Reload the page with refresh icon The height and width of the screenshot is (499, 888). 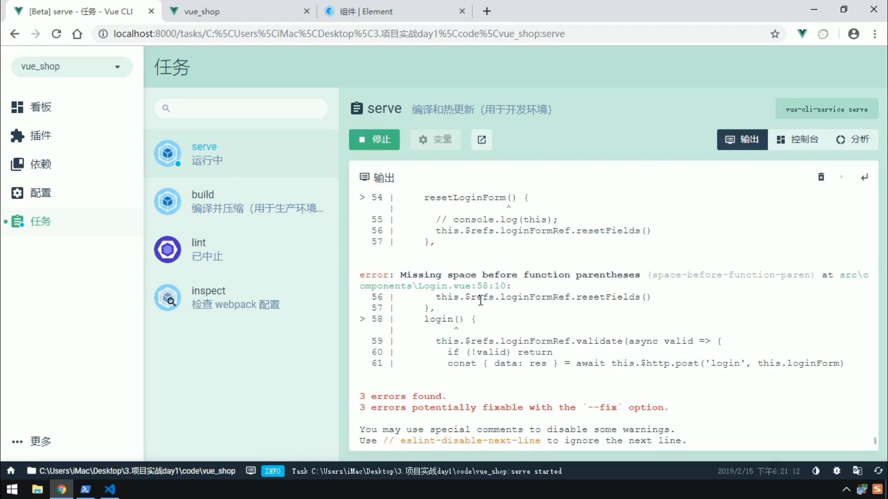pos(56,34)
